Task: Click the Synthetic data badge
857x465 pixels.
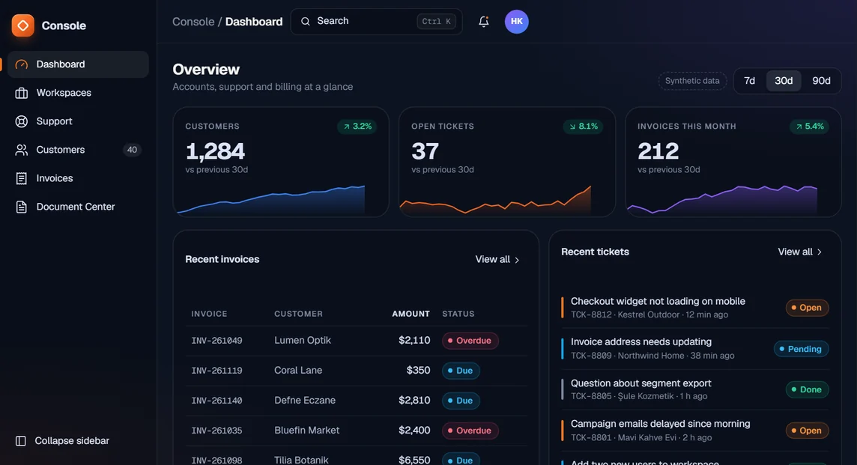Action: (x=692, y=81)
